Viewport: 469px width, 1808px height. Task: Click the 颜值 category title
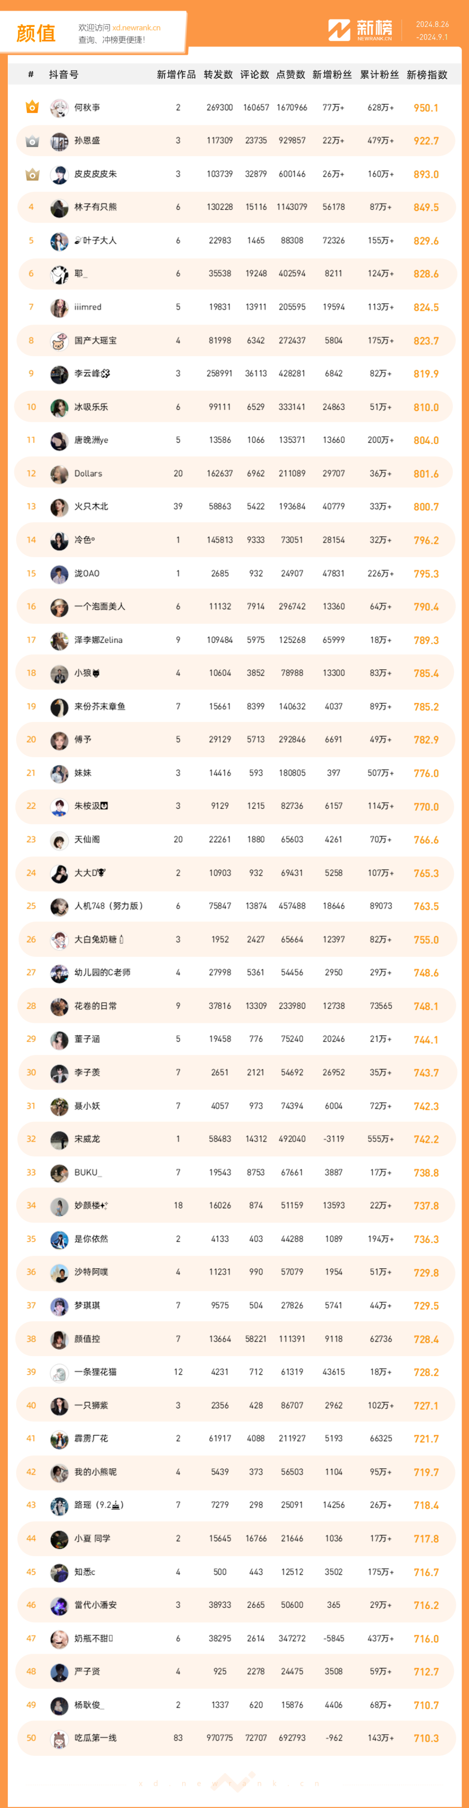point(36,33)
